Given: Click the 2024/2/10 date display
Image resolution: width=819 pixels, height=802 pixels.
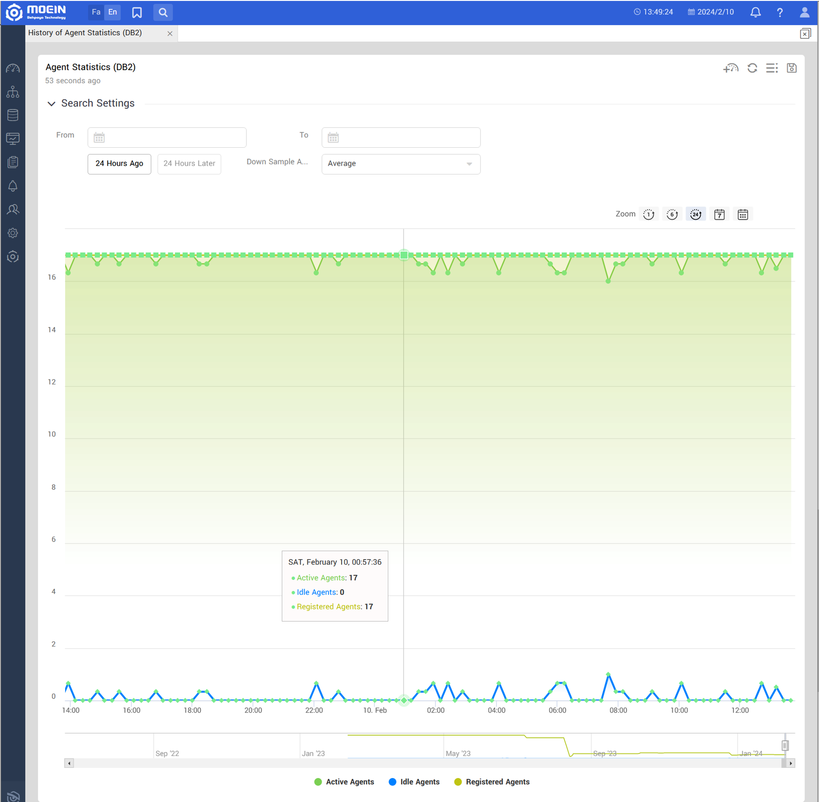Looking at the screenshot, I should point(711,12).
